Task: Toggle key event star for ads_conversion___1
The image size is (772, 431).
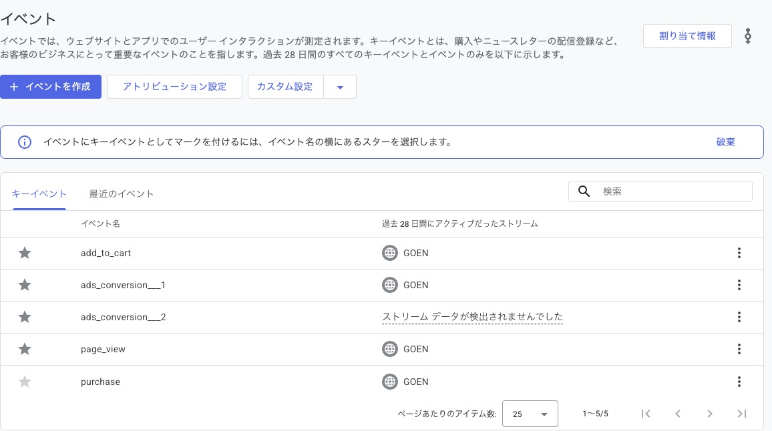Action: click(x=25, y=285)
